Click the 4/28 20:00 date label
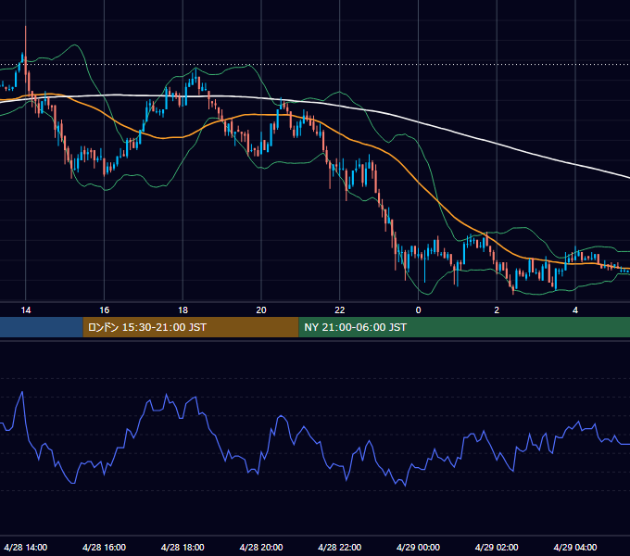 (x=261, y=547)
